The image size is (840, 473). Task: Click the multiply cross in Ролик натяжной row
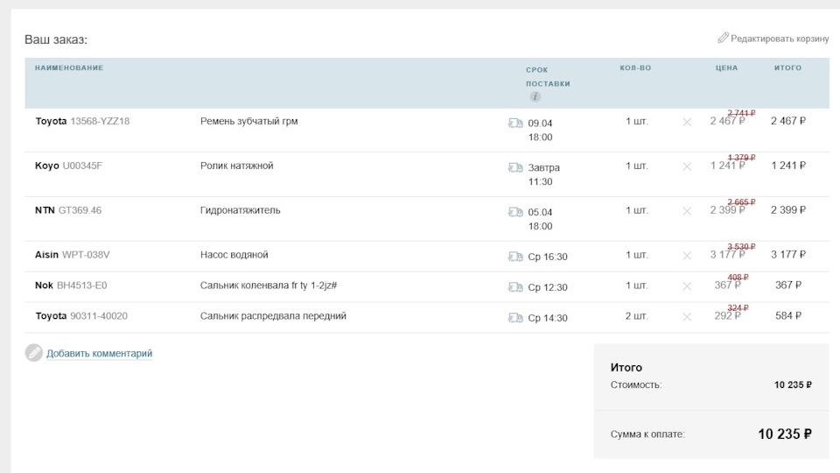coord(687,166)
